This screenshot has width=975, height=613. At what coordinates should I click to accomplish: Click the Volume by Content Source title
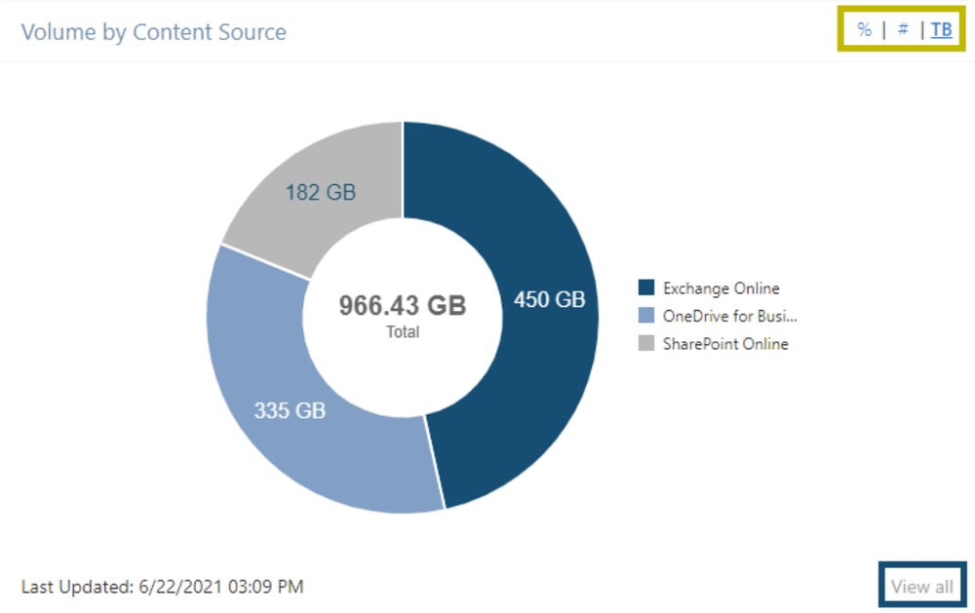point(155,31)
